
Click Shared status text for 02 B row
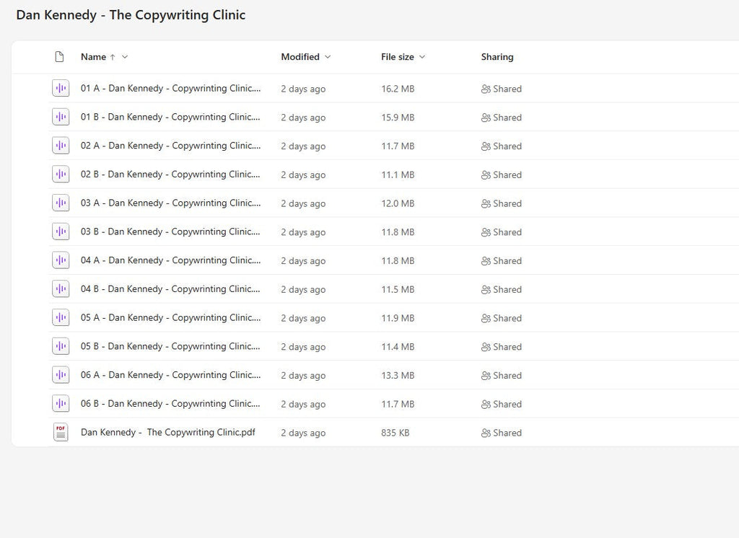(x=507, y=175)
